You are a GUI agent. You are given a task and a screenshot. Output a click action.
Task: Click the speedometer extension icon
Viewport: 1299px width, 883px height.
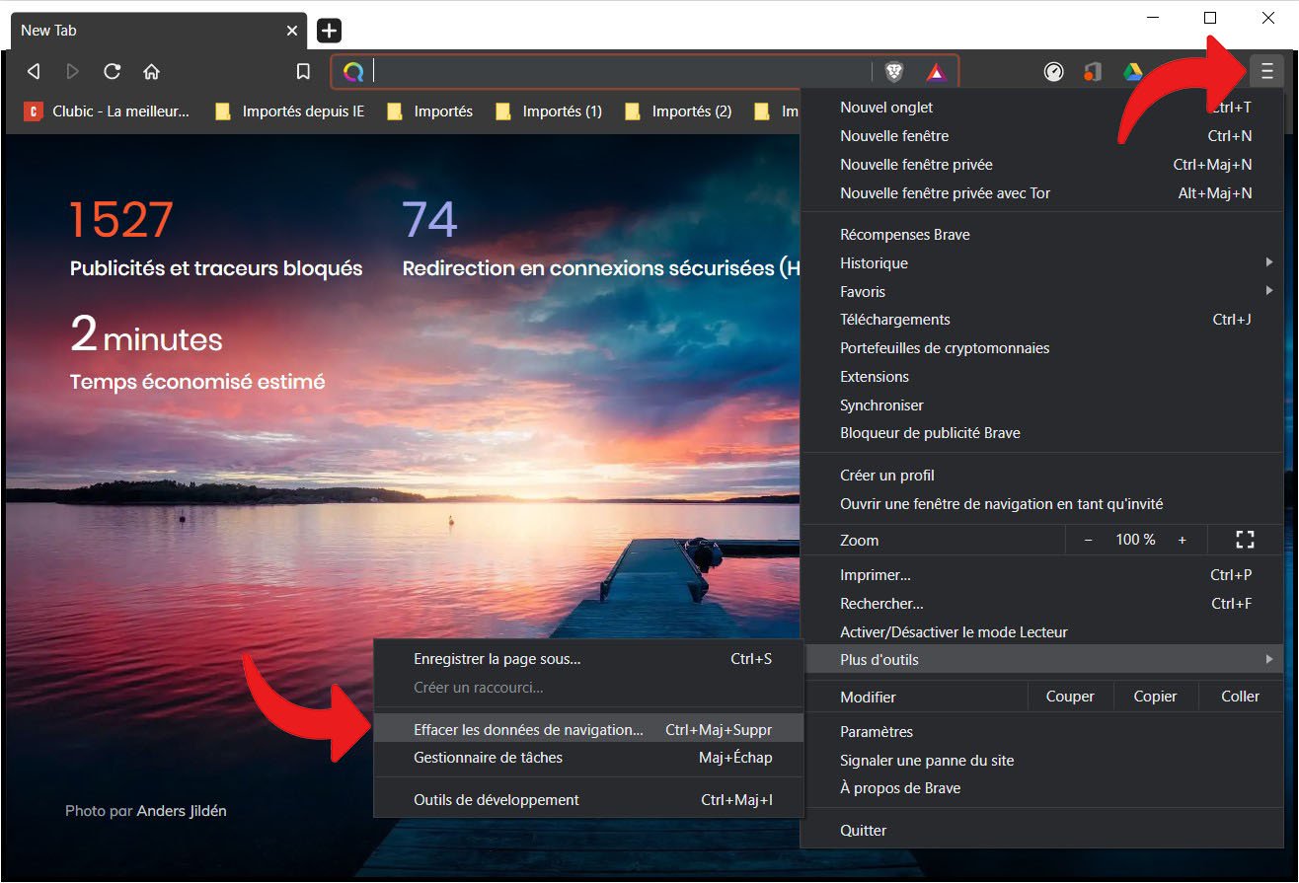(1053, 71)
